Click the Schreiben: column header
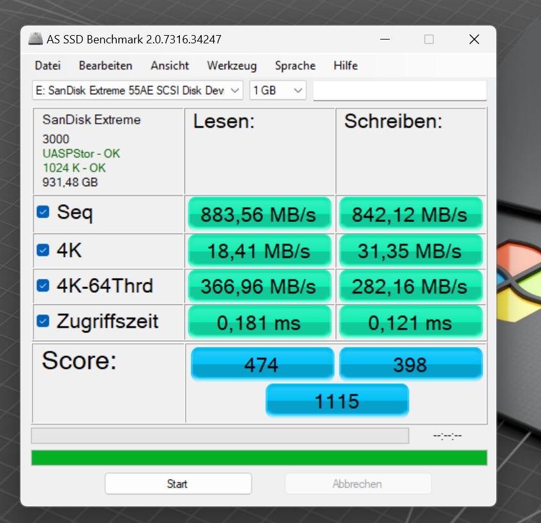This screenshot has height=523, width=541. 394,121
